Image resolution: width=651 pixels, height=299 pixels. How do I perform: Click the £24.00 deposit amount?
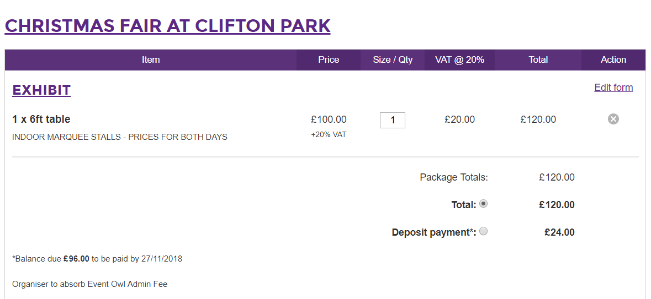point(560,232)
